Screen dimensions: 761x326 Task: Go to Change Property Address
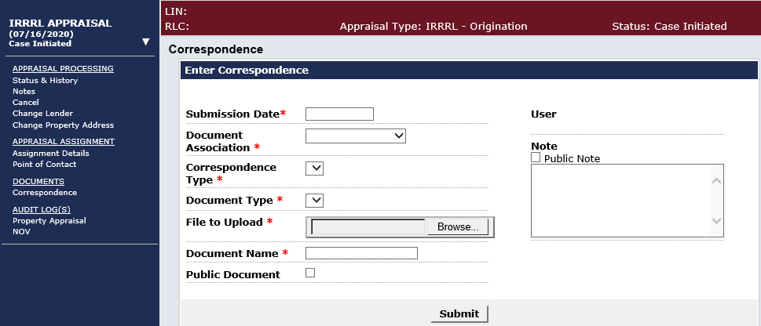63,125
